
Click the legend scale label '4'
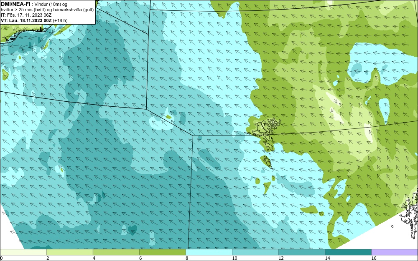(94, 258)
